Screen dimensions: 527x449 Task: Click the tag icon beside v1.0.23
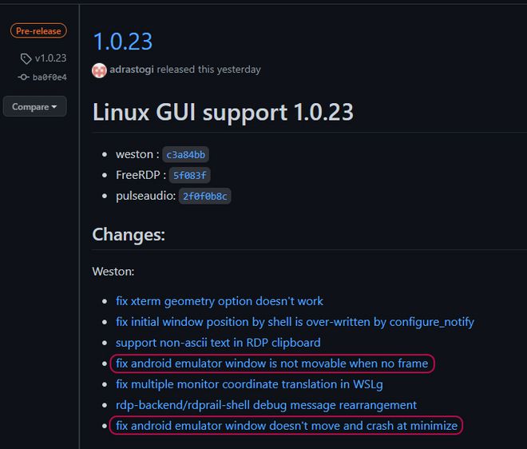pos(26,58)
